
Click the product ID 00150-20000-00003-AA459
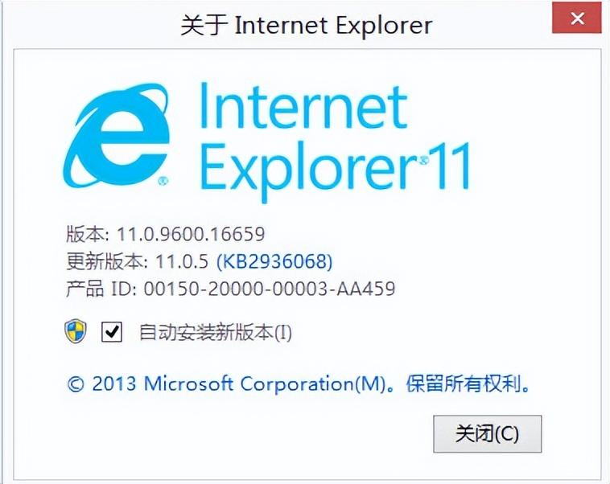[270, 289]
